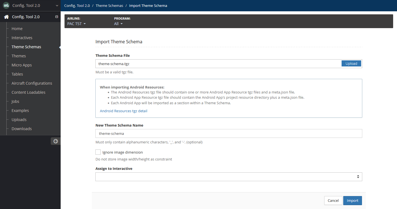
Task: Click the Config. Tool 2.0 breadcrumb
Action: click(77, 6)
